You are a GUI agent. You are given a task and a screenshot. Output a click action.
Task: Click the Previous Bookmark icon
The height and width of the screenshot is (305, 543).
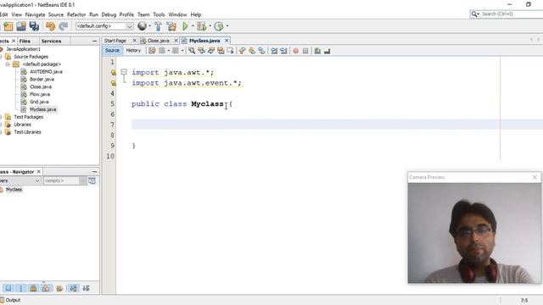[243, 51]
